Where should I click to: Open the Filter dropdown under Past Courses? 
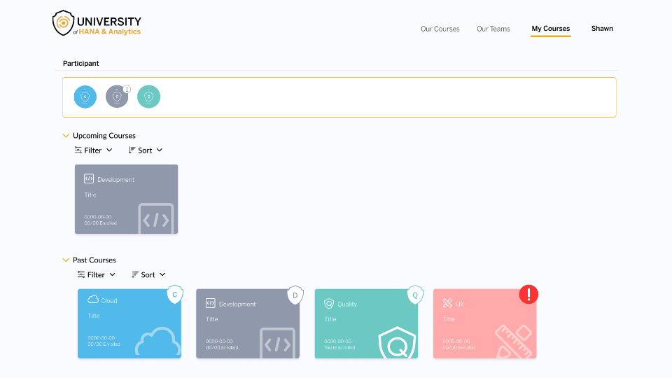(96, 275)
